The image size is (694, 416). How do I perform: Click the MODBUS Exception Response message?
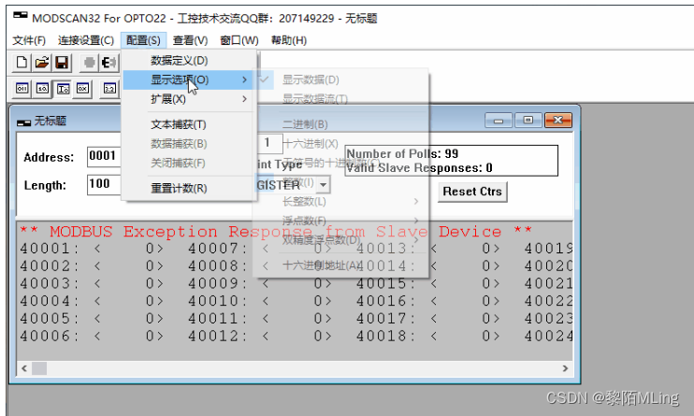point(276,232)
